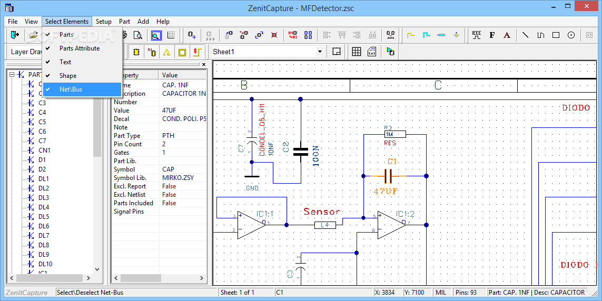Screen dimensions: 602x301
Task: Click the R3 1M resistor on schematic
Action: pos(395,134)
